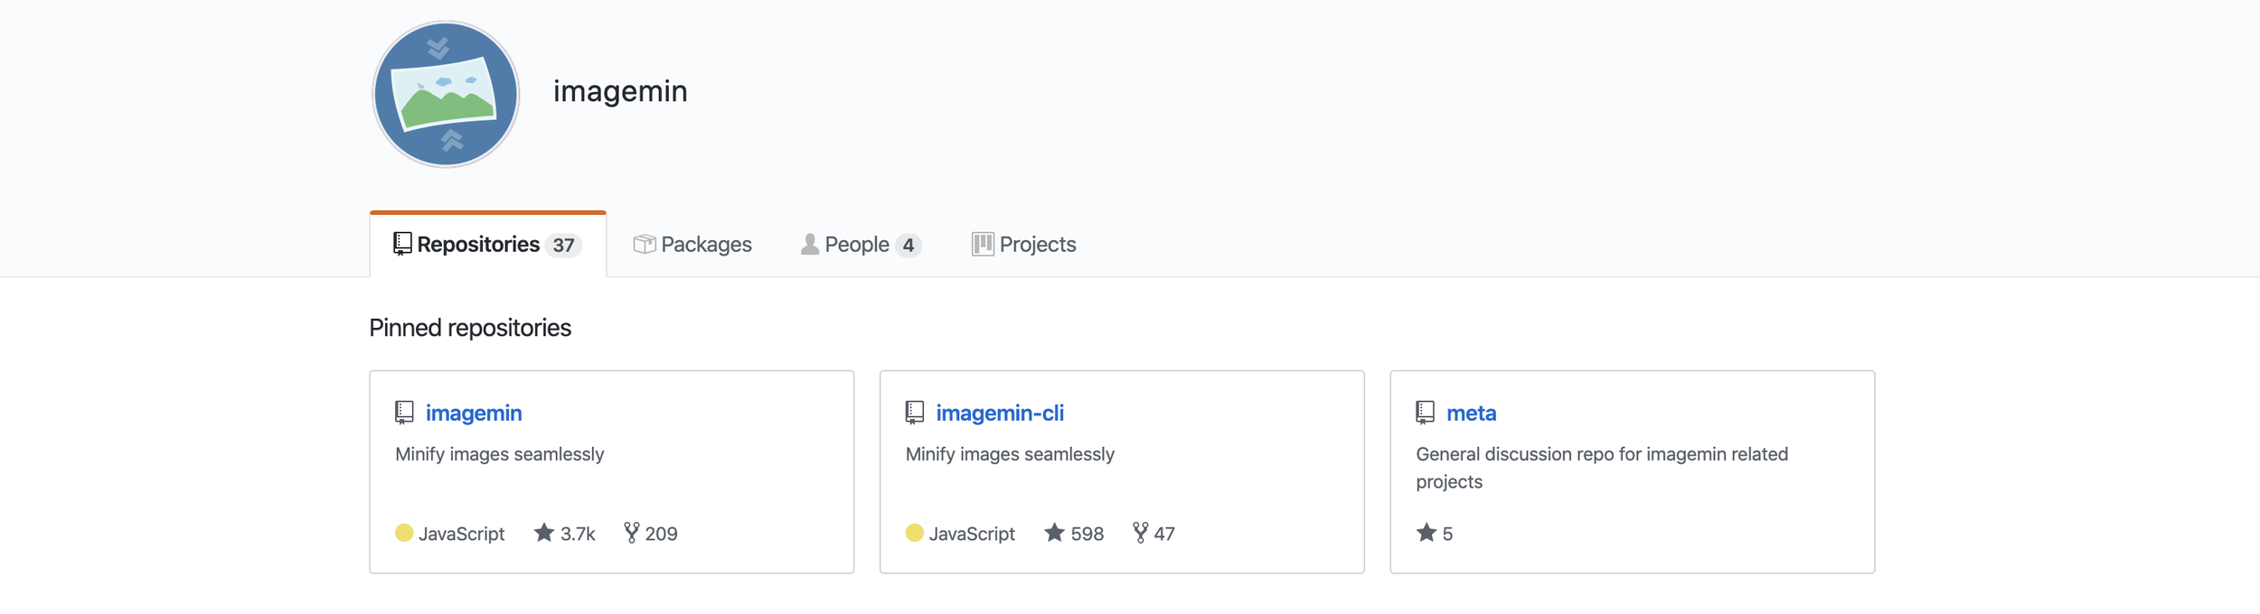The image size is (2260, 614).
Task: Click the repo icon beside imagemin card title
Action: click(x=404, y=413)
